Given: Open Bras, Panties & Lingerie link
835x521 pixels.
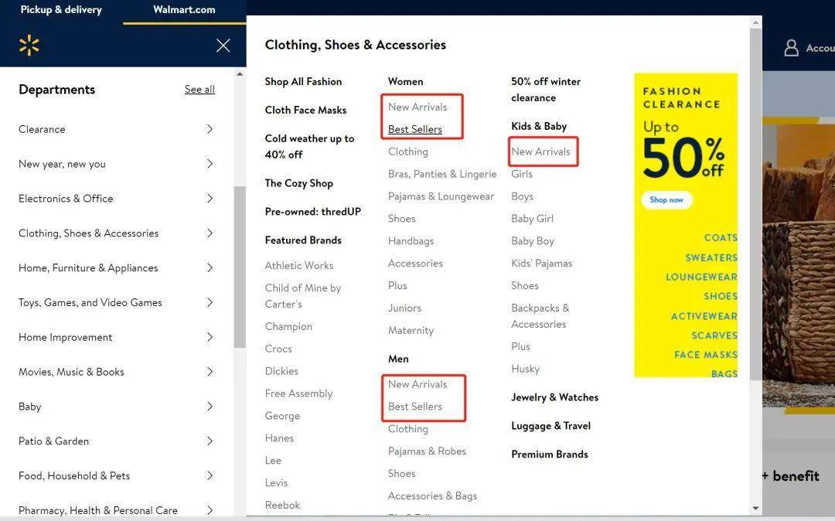Looking at the screenshot, I should click(x=442, y=174).
